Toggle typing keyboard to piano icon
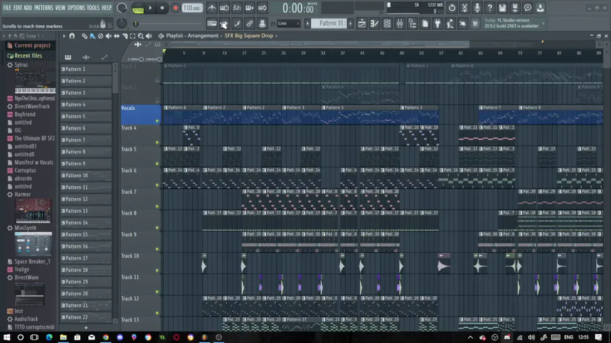The image size is (611, 343). tap(212, 24)
